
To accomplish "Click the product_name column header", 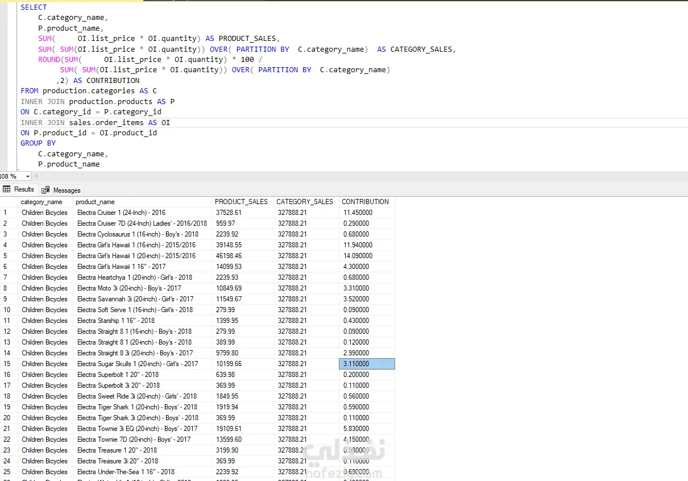I will tap(142, 202).
